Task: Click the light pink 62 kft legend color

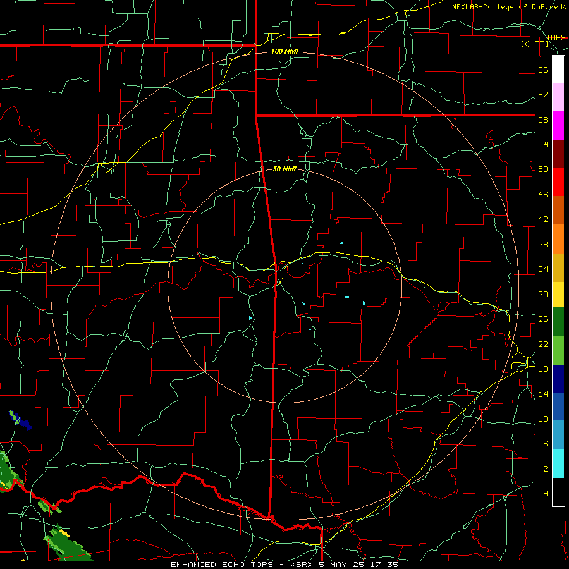Action: click(558, 97)
